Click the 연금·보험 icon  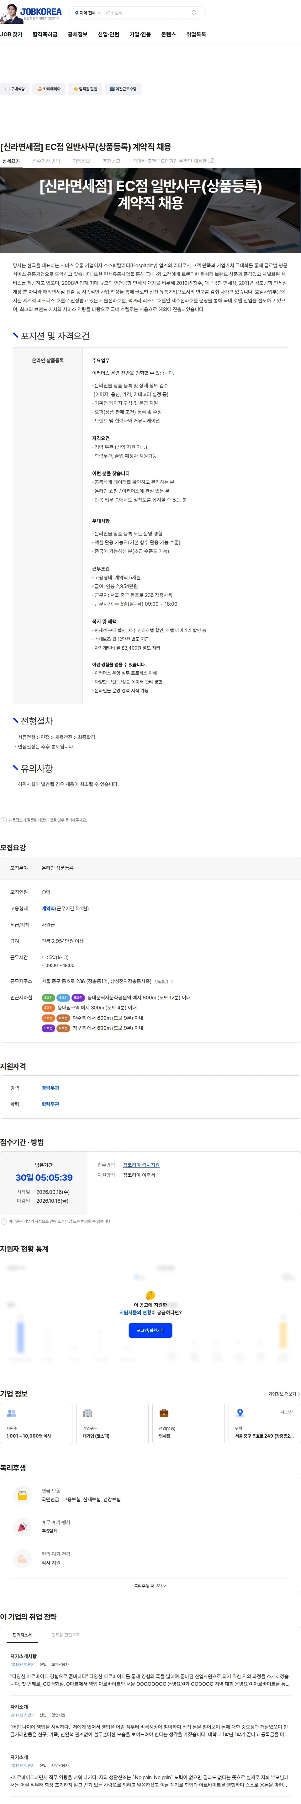pyautogui.click(x=22, y=1495)
